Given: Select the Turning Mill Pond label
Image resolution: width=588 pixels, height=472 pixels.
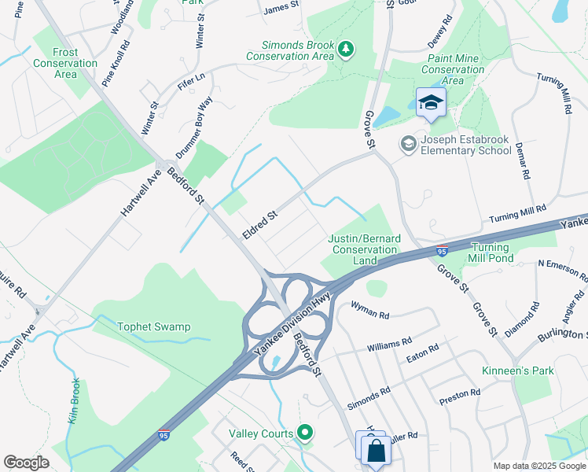Looking at the screenshot, I should (491, 253).
